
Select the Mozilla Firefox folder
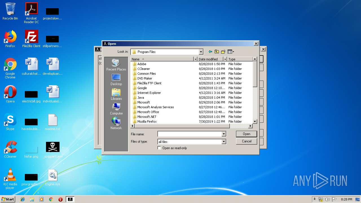[x=147, y=122]
